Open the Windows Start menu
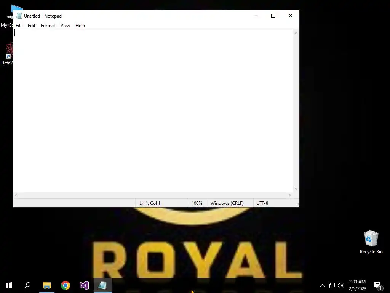This screenshot has height=293, width=390. click(9, 285)
